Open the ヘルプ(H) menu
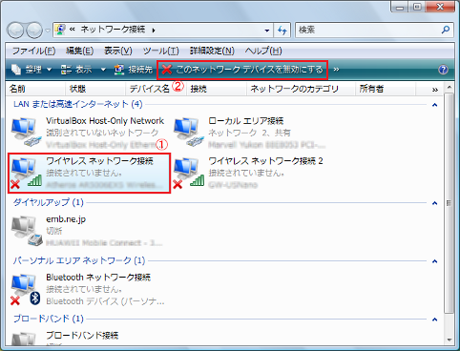The image size is (460, 351). 263,51
